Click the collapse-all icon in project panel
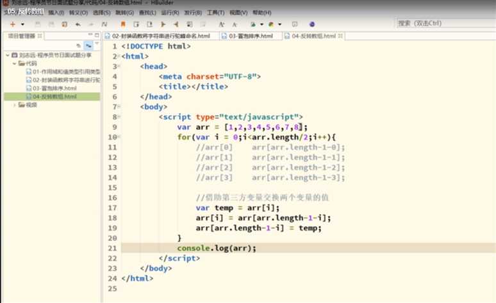The height and width of the screenshot is (303, 496). point(78,46)
